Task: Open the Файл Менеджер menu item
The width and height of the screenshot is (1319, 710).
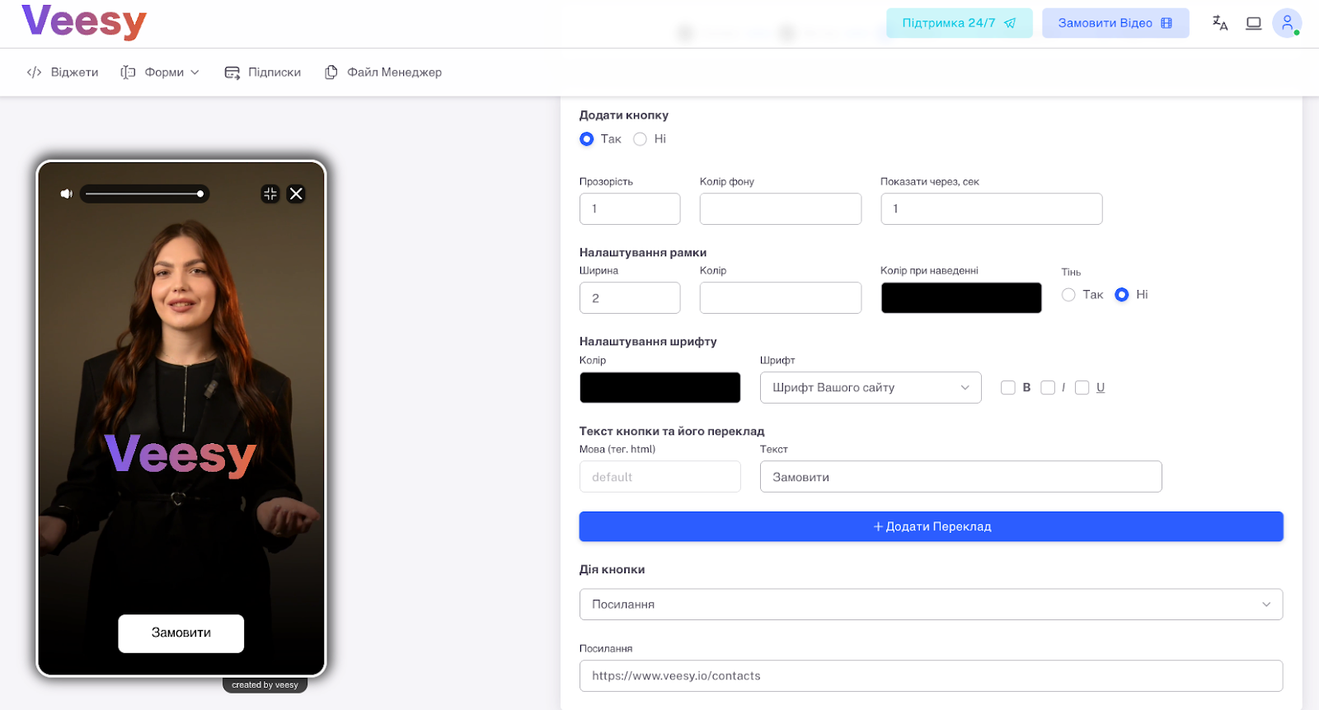Action: tap(383, 72)
